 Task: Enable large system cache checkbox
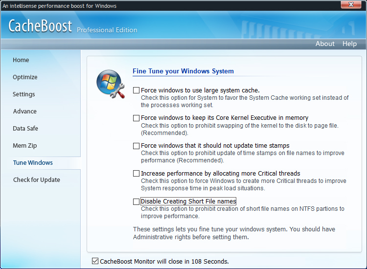click(x=136, y=90)
